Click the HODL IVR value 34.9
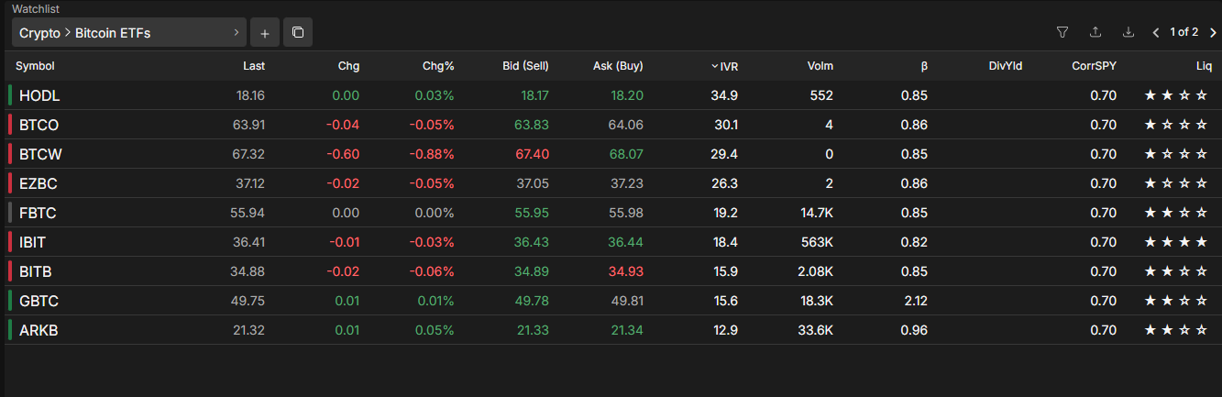Image resolution: width=1222 pixels, height=397 pixels. click(x=725, y=95)
